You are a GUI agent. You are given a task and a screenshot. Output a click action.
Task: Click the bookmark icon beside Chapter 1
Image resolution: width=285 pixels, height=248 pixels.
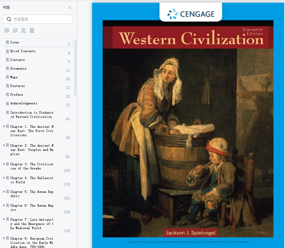pos(7,127)
